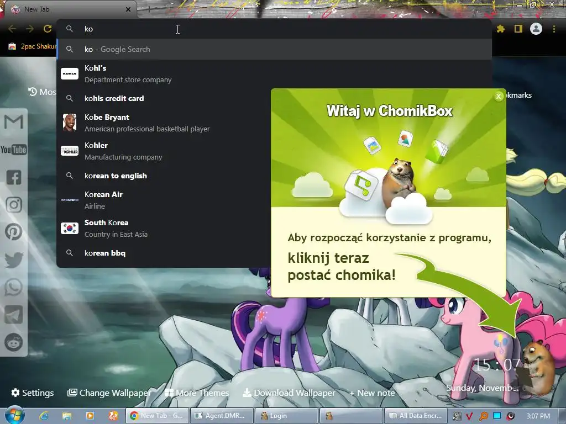
Task: Add a note with '+ New note'
Action: coord(372,393)
